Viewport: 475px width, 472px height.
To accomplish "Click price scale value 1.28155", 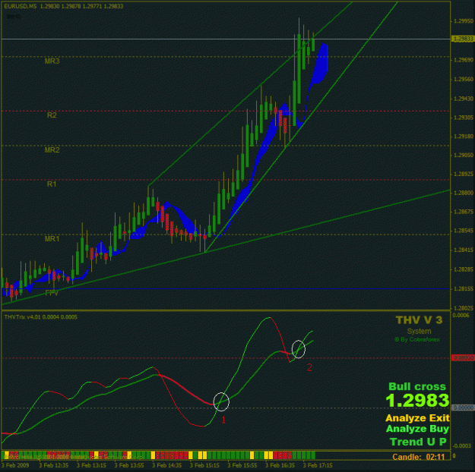I will (x=463, y=289).
